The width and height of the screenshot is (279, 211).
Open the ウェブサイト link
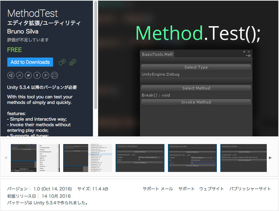(211, 189)
